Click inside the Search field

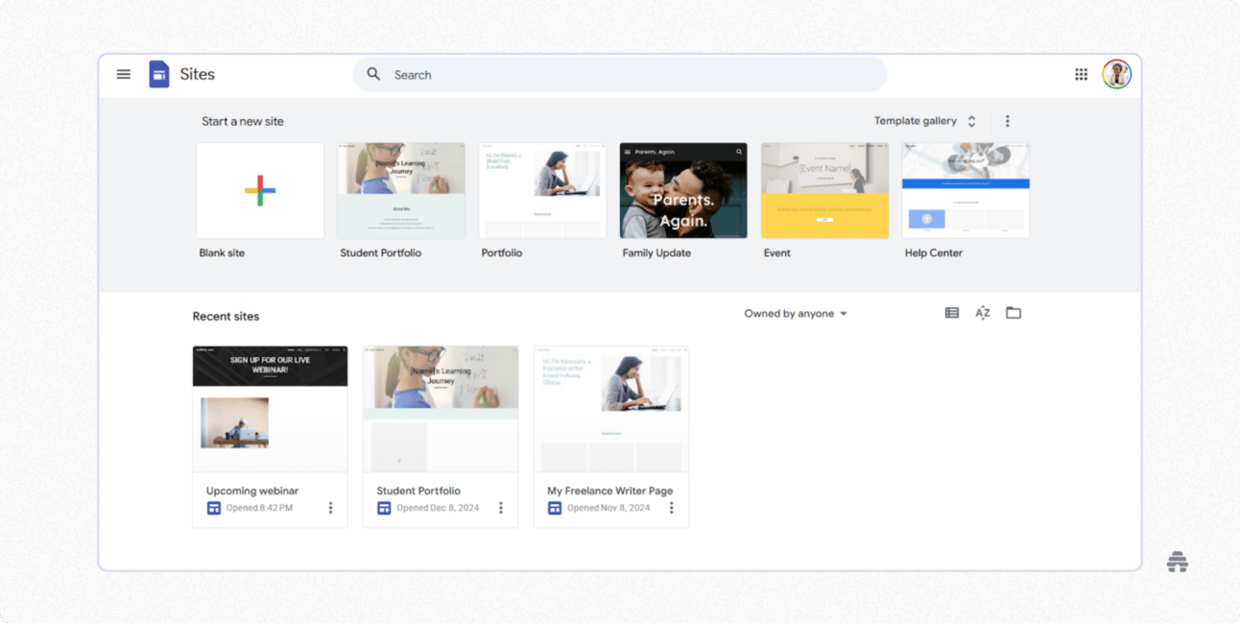[x=576, y=74]
